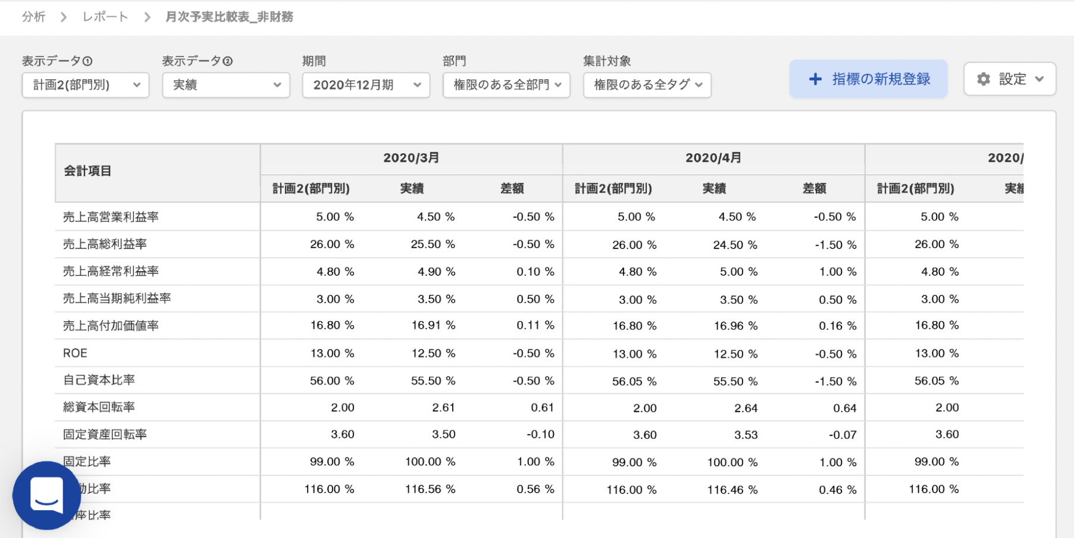The height and width of the screenshot is (538, 1074).
Task: Click the 設定 button
Action: click(x=1010, y=78)
